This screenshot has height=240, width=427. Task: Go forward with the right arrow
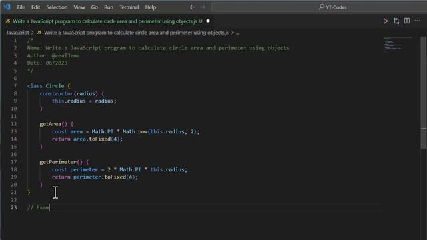click(x=203, y=7)
